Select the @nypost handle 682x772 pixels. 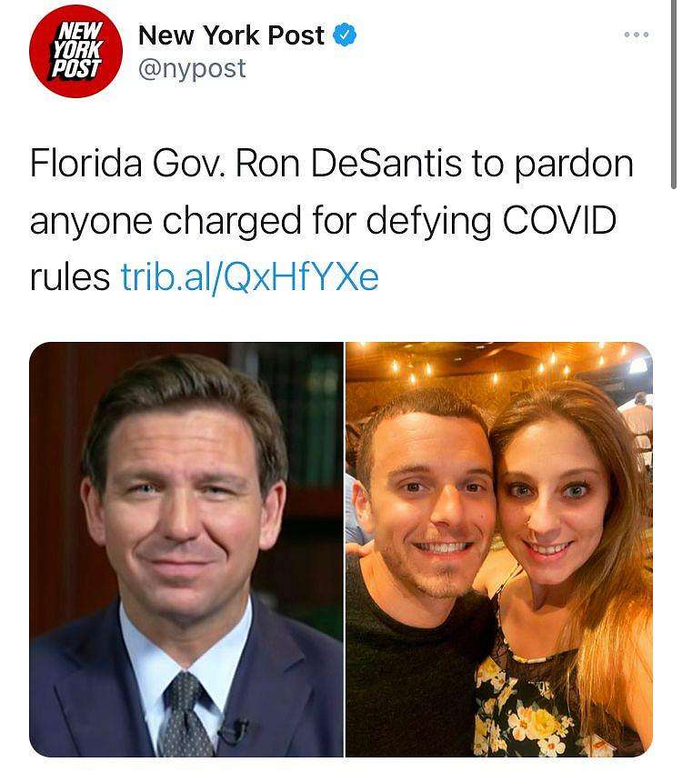[192, 69]
